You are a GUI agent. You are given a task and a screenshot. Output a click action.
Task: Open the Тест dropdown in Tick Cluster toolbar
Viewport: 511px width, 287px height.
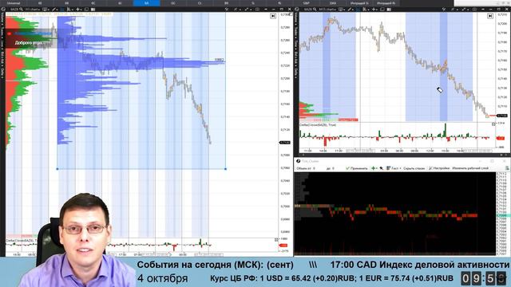pos(394,168)
